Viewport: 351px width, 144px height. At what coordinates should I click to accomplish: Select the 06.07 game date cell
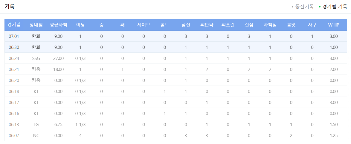click(14, 135)
